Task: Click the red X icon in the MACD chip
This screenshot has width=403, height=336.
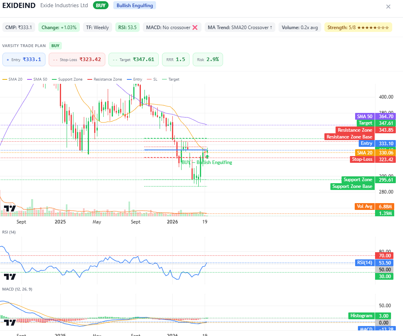Action: pos(195,27)
